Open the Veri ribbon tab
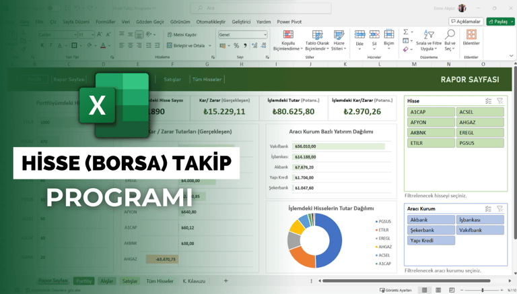This screenshot has width=517, height=294. coord(126,22)
